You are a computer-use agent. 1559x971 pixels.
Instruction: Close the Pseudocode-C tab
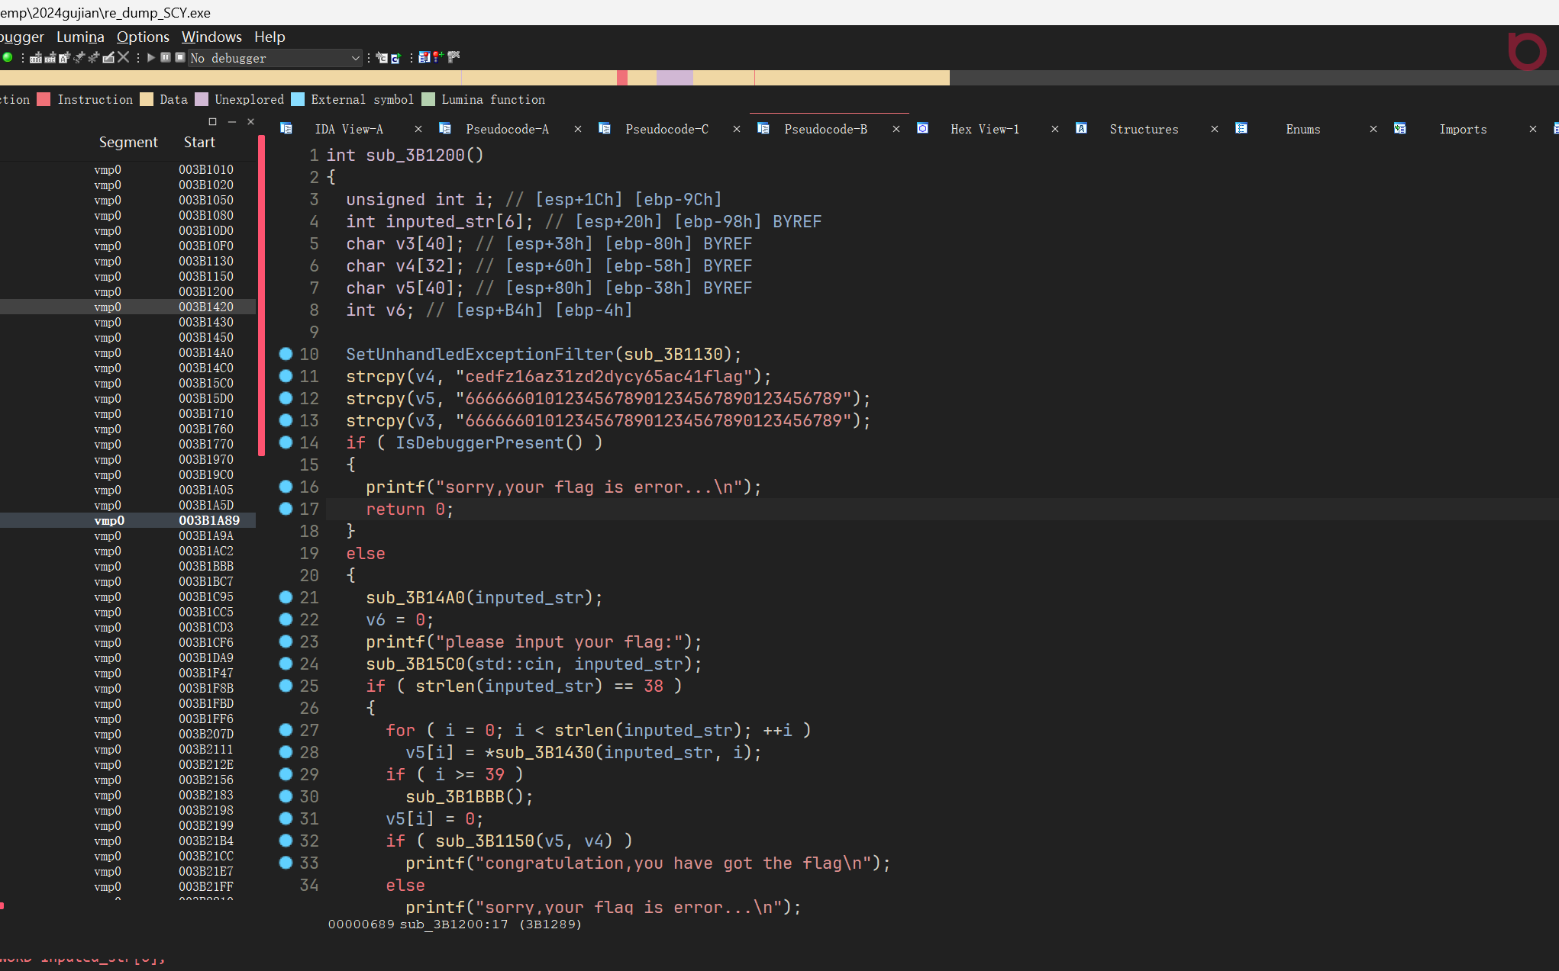click(737, 129)
